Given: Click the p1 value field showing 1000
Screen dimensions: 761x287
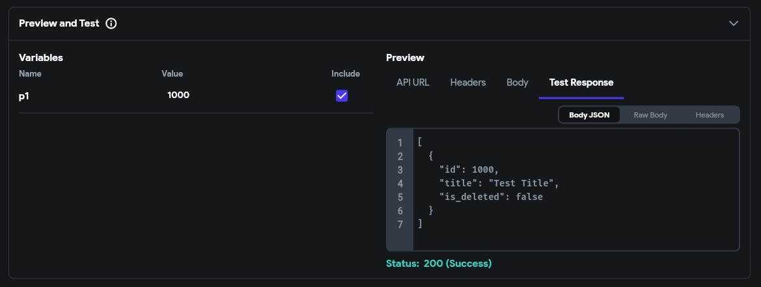Looking at the screenshot, I should pyautogui.click(x=178, y=95).
